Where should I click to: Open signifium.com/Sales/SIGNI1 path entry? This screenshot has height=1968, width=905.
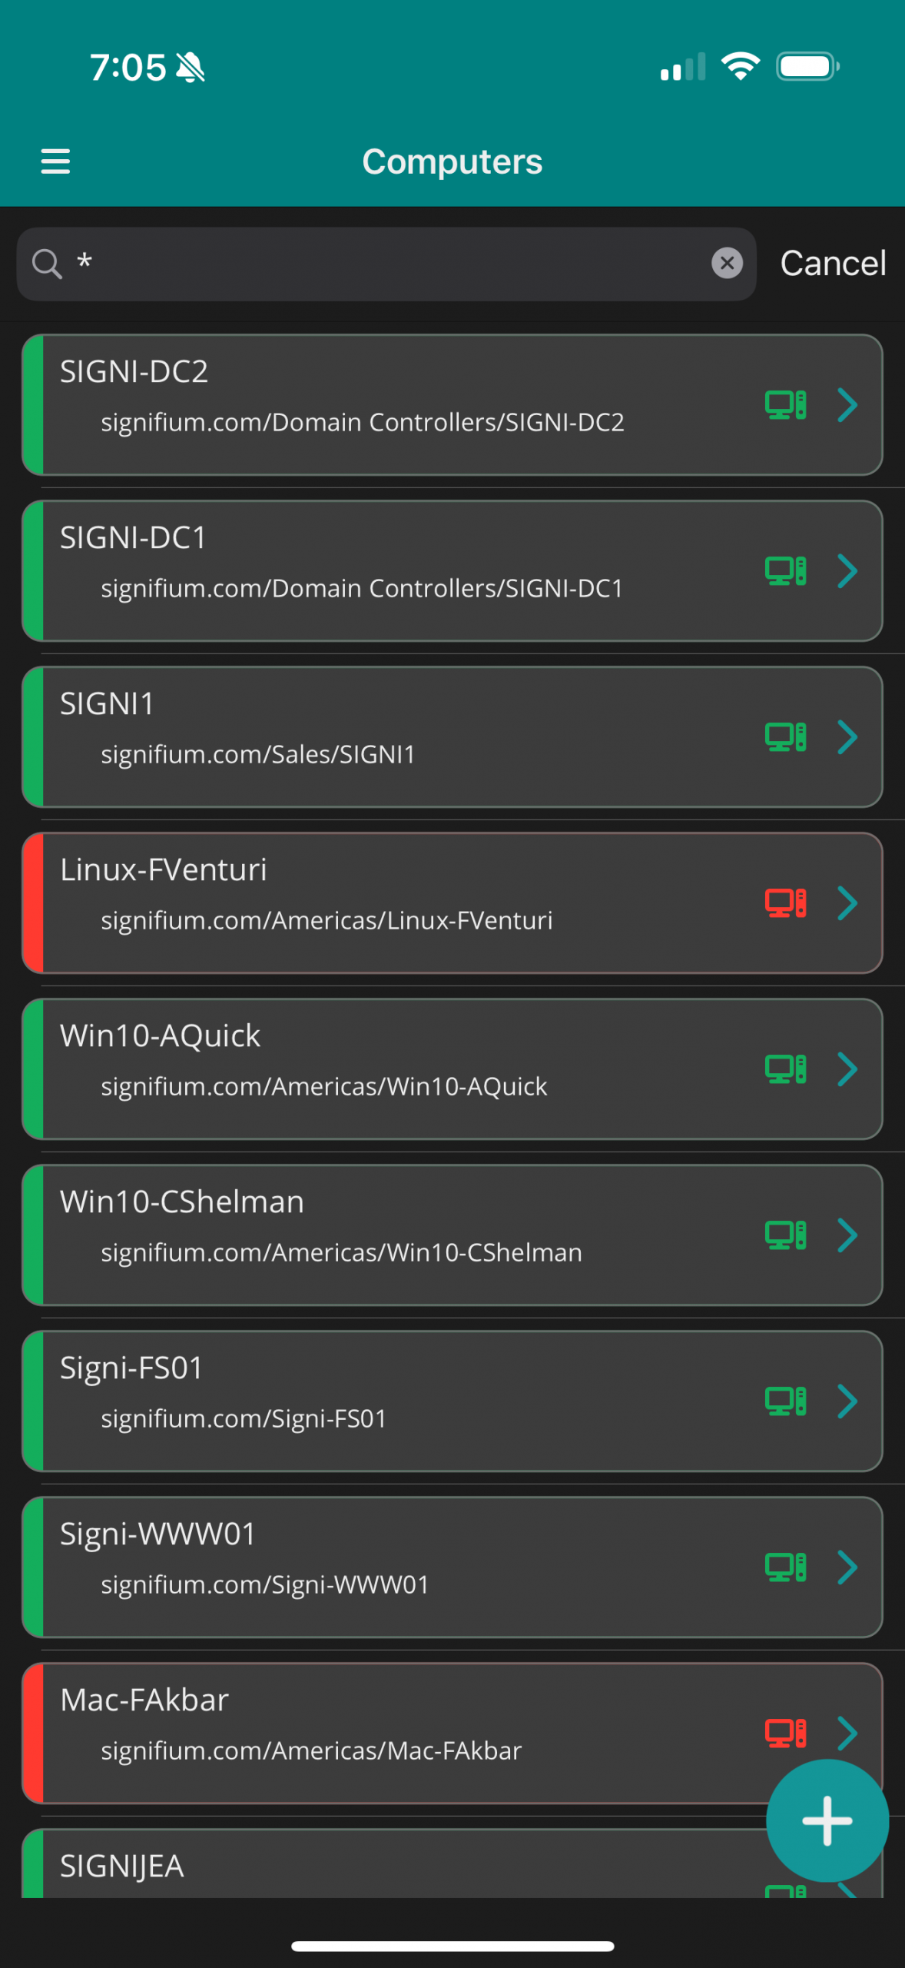pos(258,755)
